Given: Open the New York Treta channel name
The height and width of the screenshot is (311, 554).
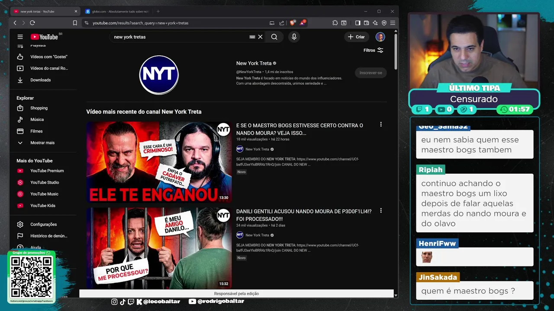Looking at the screenshot, I should (254, 63).
